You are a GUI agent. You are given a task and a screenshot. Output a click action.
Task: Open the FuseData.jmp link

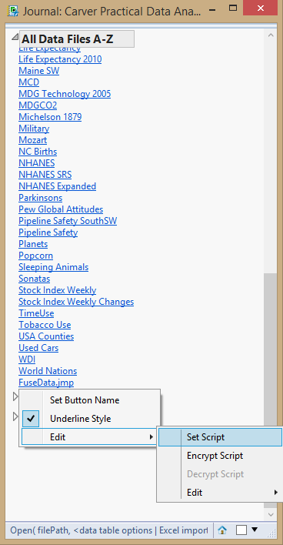click(x=46, y=383)
